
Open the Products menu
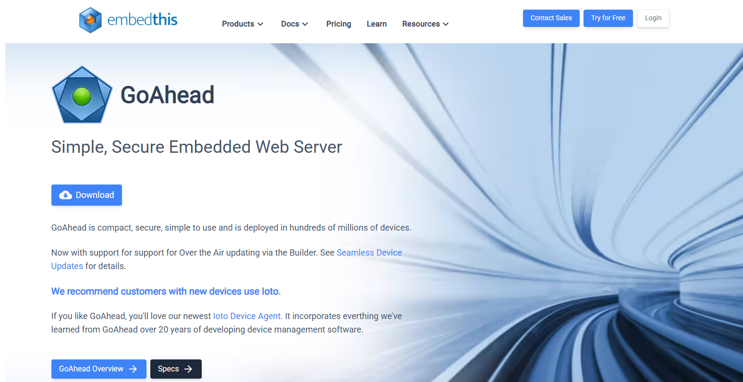(243, 24)
